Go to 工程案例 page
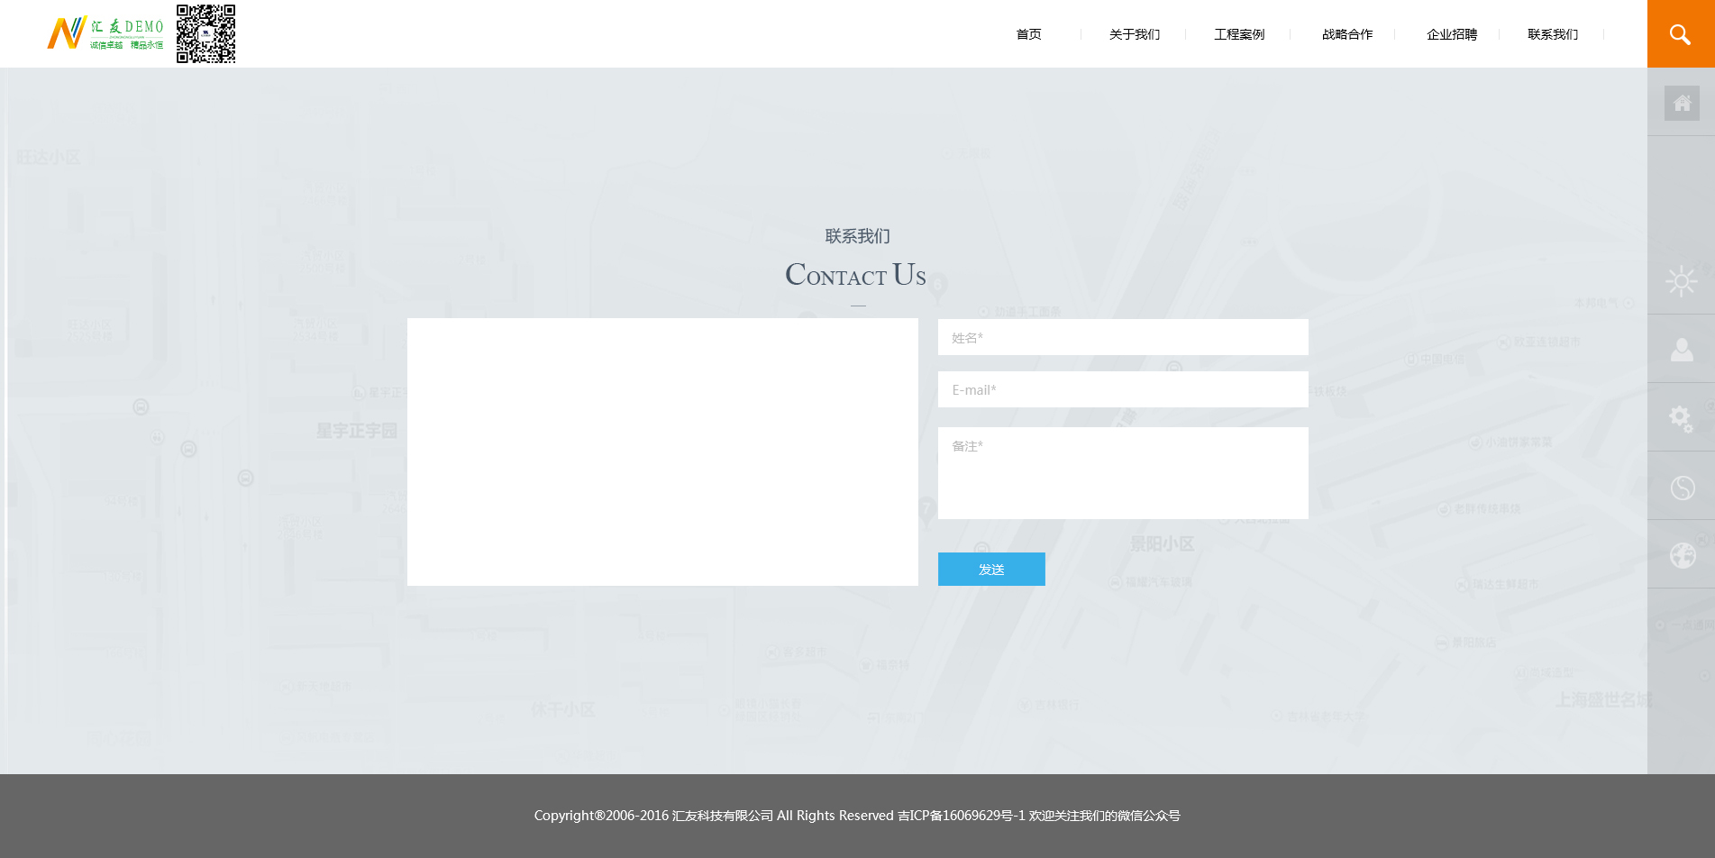 (1238, 34)
